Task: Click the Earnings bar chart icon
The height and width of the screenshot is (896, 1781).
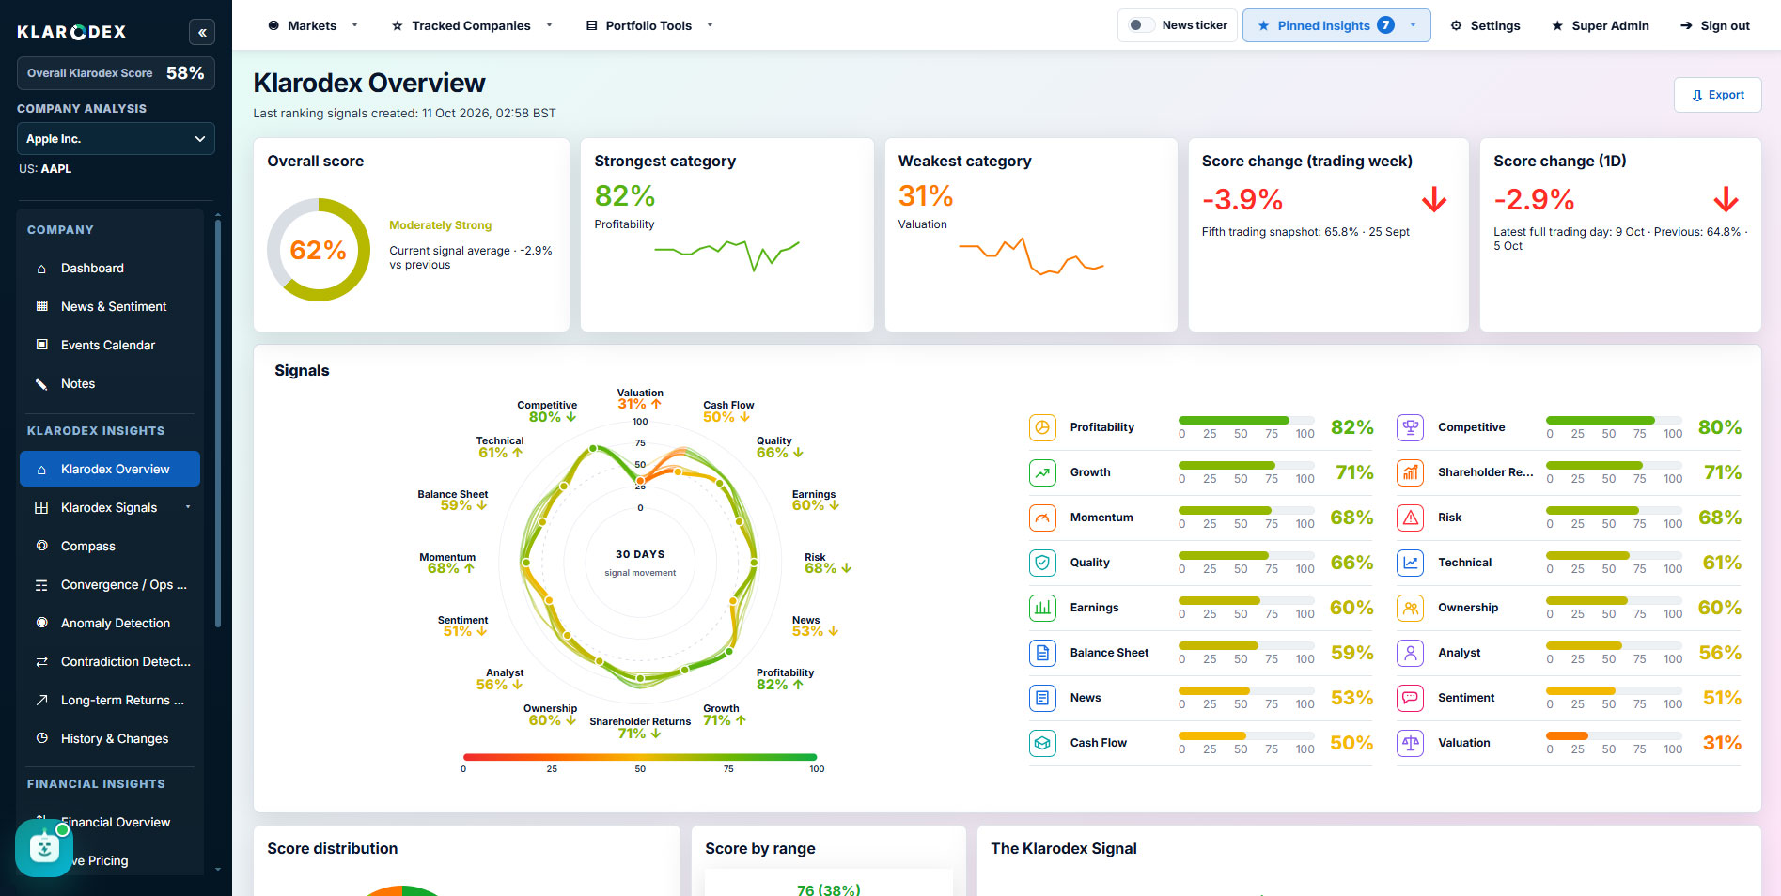Action: point(1042,608)
